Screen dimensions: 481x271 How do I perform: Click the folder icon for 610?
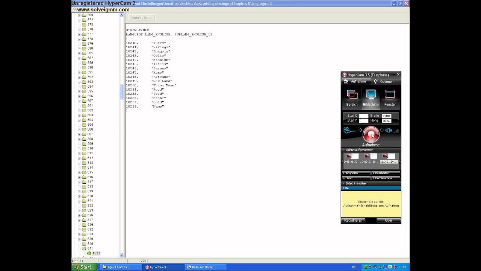84,149
